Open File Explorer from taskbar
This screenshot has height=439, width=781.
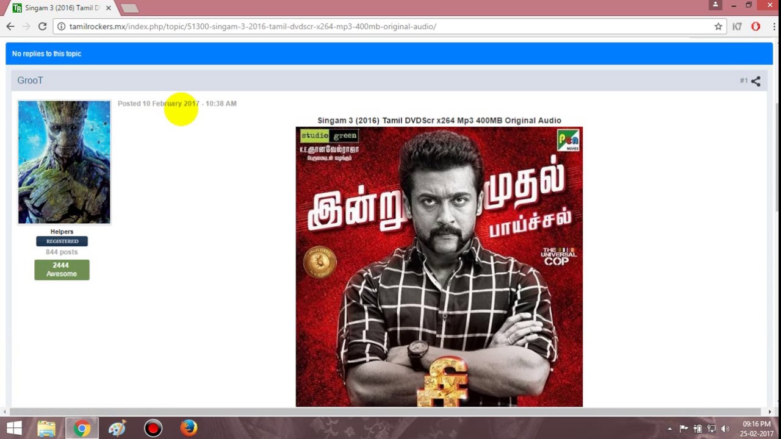pyautogui.click(x=46, y=429)
